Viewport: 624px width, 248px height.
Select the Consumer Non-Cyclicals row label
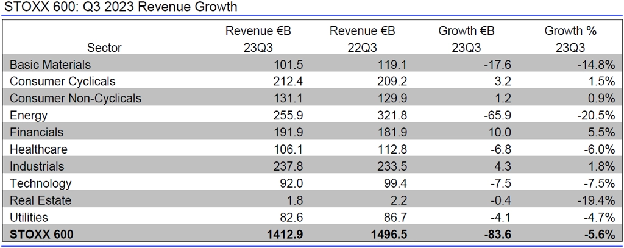[x=75, y=98]
